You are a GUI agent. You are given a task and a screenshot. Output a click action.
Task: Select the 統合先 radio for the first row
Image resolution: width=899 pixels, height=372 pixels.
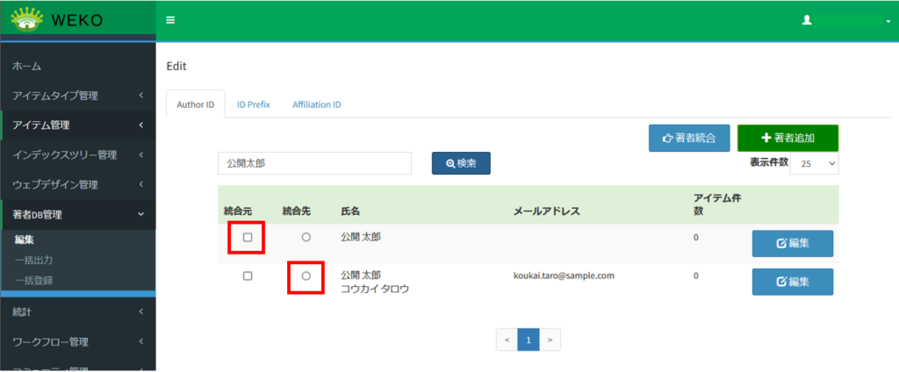306,238
